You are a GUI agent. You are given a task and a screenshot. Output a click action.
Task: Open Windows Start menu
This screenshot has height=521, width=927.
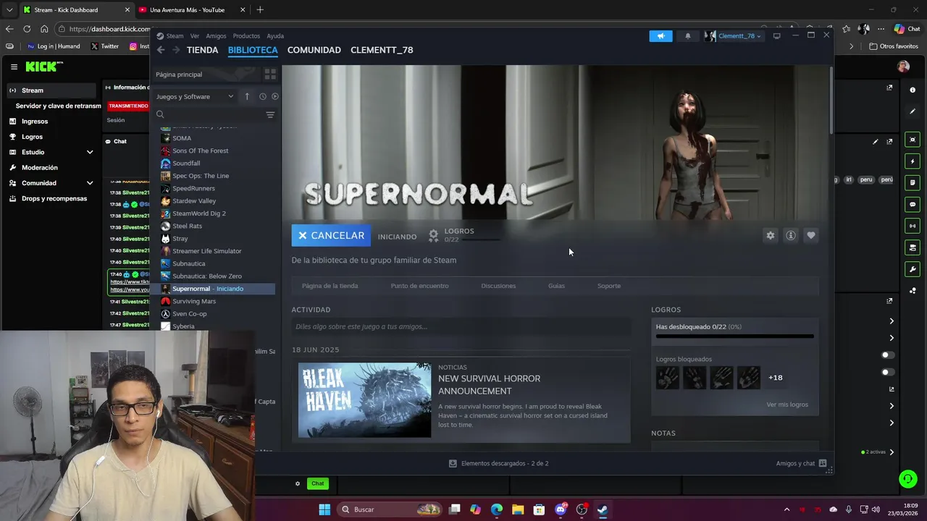point(324,509)
